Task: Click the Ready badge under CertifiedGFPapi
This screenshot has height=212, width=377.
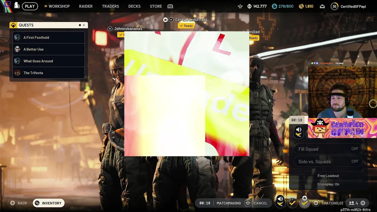Action: [186, 26]
